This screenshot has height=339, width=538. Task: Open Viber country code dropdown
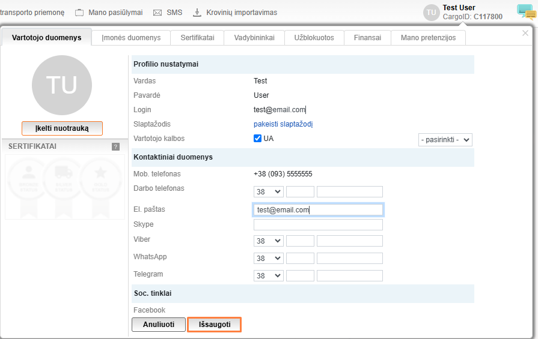click(x=268, y=241)
